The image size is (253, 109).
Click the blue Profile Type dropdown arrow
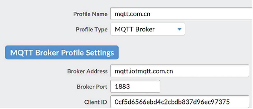point(179,29)
